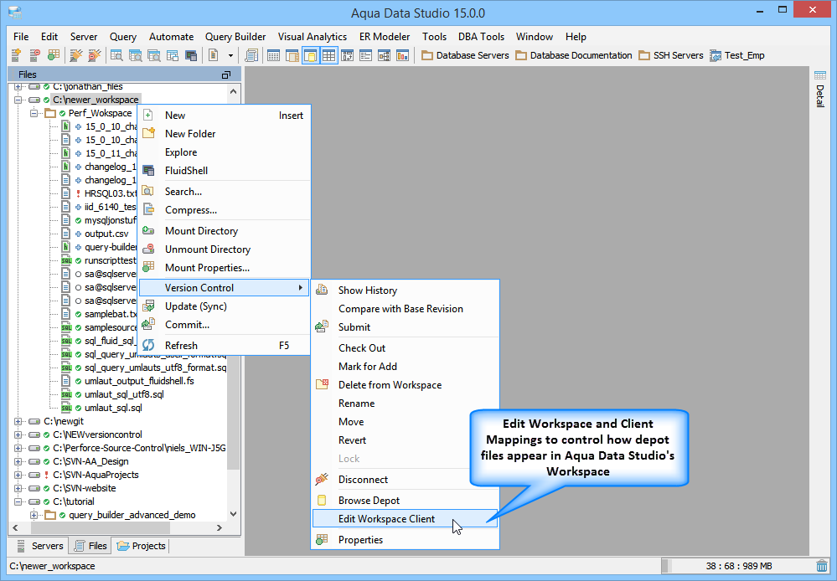The width and height of the screenshot is (837, 581).
Task: Switch to the Projects tab
Action: [x=142, y=546]
